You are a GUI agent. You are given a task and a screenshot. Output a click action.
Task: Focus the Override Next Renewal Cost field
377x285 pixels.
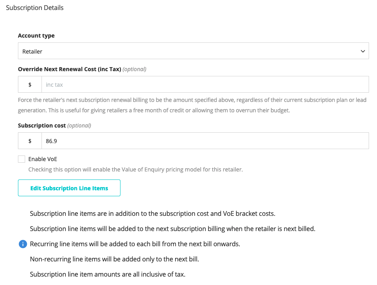point(205,85)
